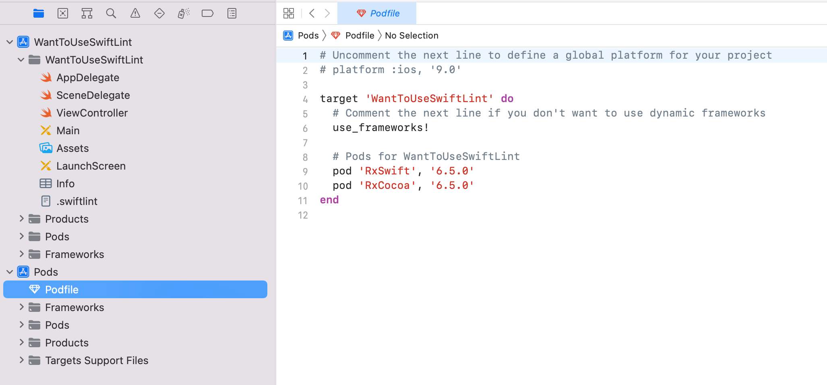Collapse the WantToUseSwiftLint group folder

pos(21,59)
